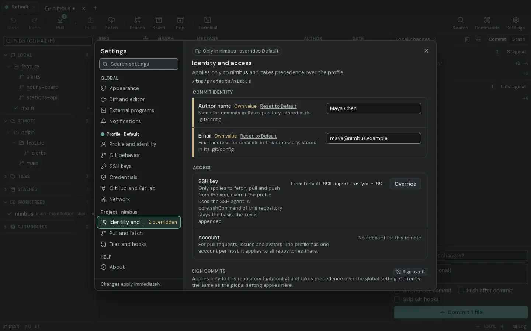Click the Search settings field

click(139, 64)
